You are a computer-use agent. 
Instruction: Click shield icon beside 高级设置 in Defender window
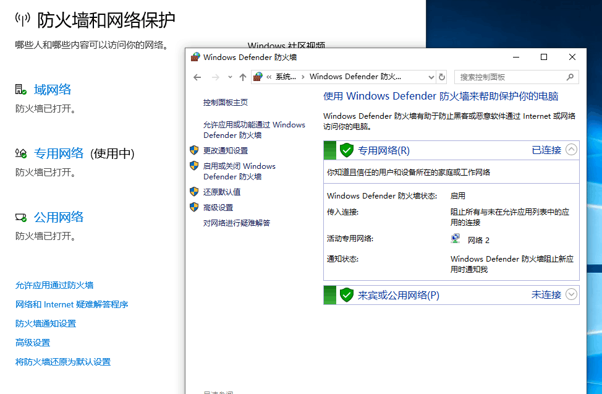(x=194, y=207)
